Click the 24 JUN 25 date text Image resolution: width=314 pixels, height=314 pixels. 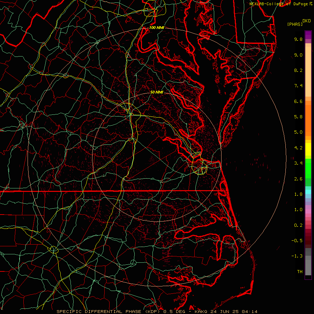point(224,312)
